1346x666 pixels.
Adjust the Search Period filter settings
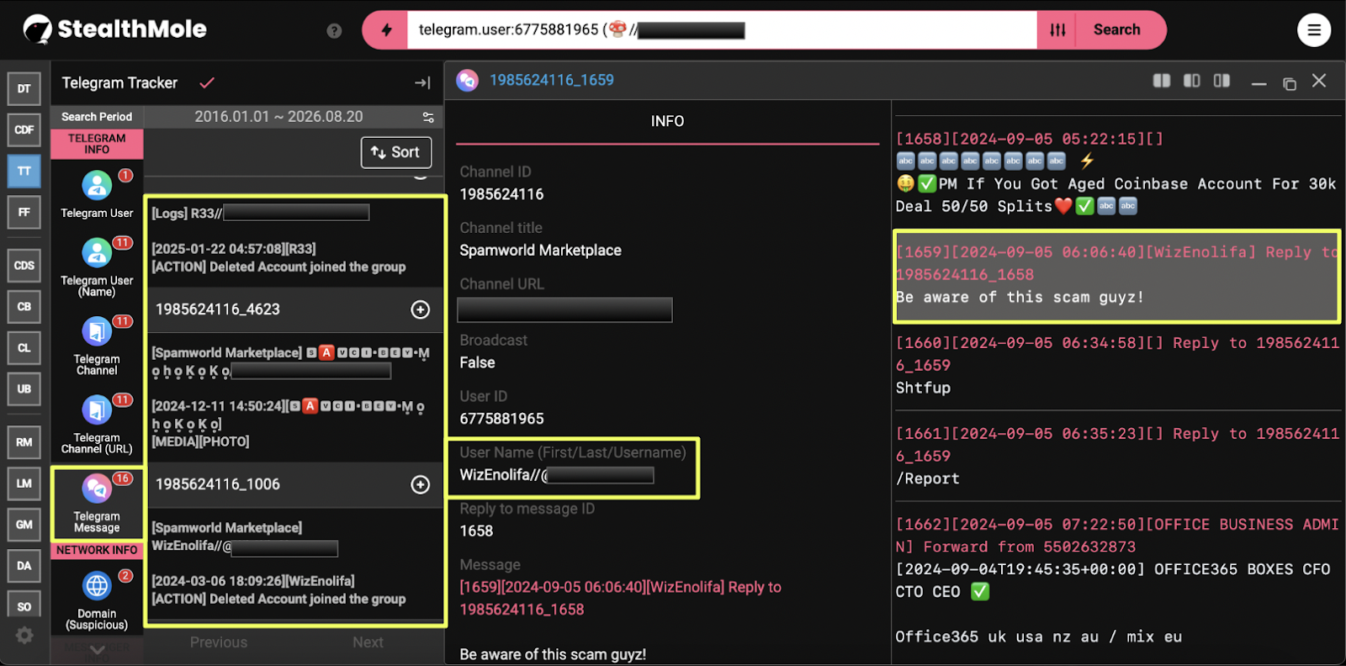click(x=428, y=117)
